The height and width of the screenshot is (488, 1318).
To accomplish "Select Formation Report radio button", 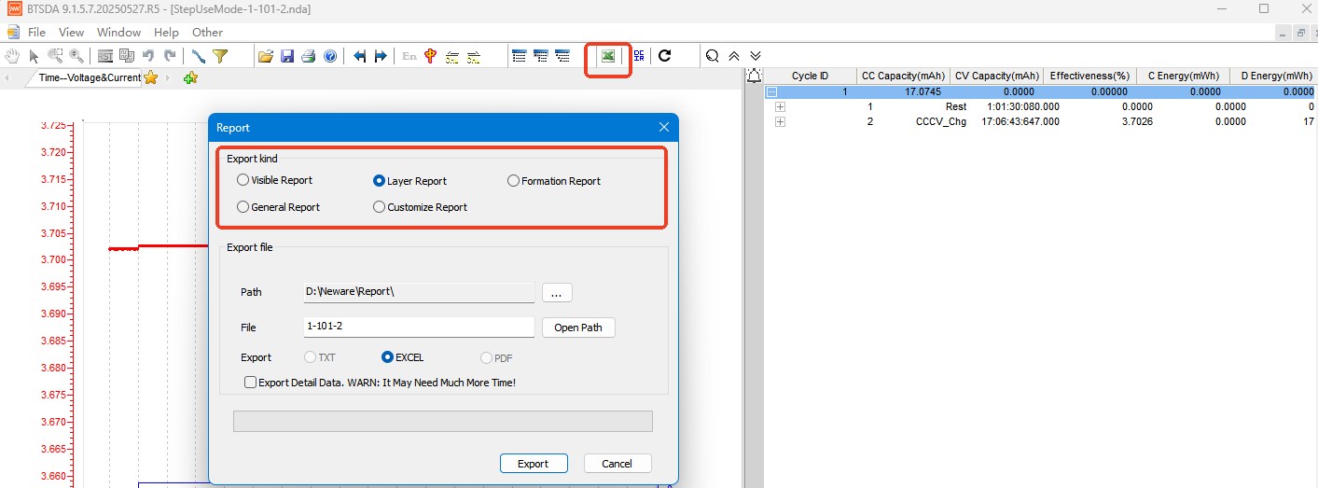I will point(513,181).
